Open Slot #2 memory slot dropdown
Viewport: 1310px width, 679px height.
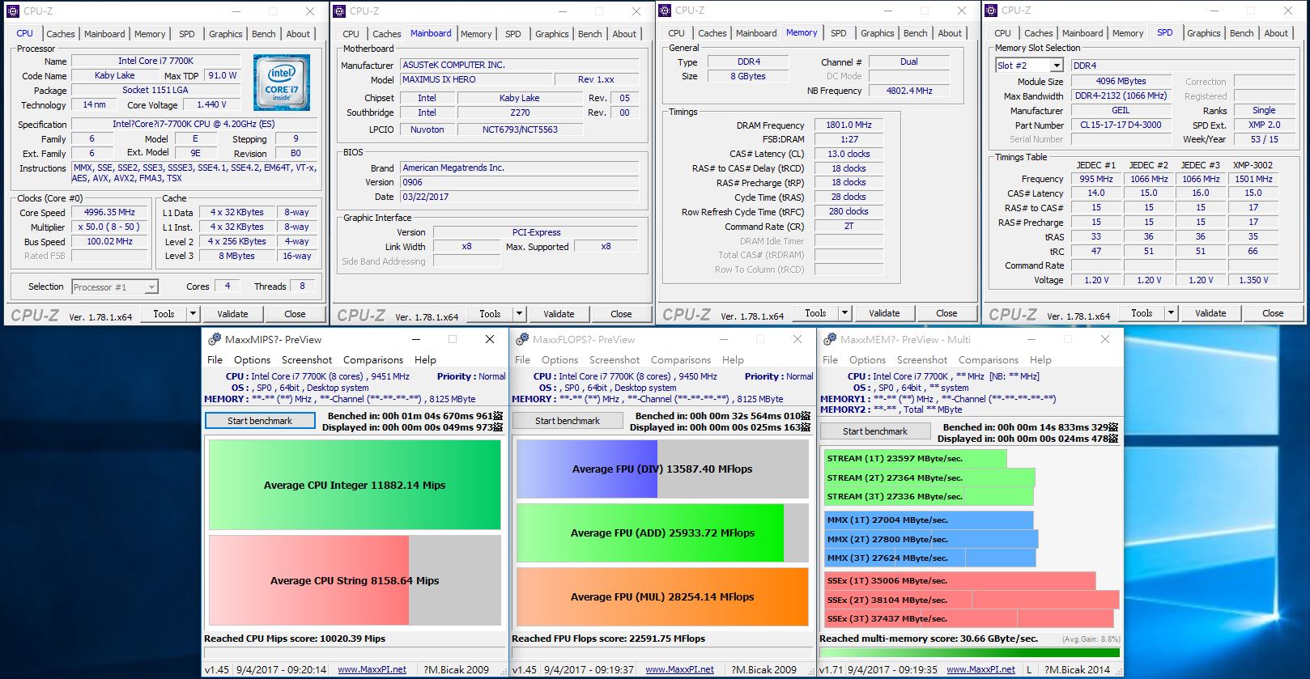(x=1057, y=66)
